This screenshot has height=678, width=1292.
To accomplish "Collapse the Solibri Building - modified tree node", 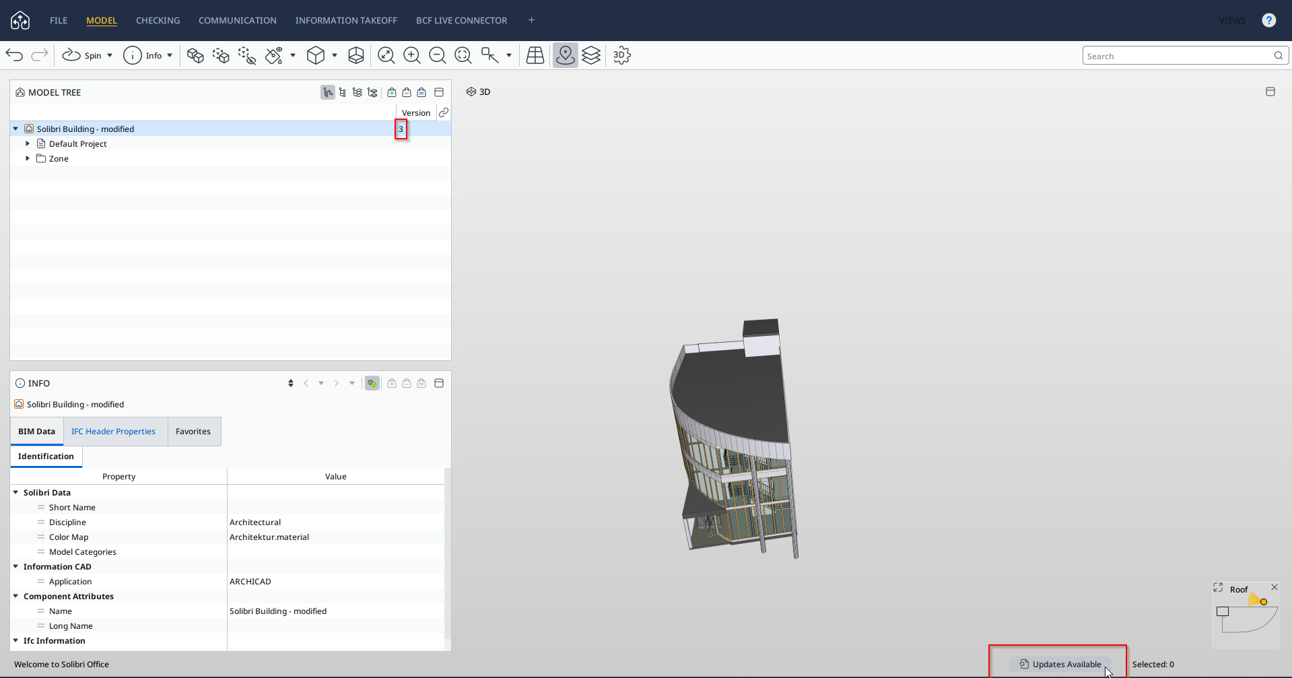I will tap(15, 129).
